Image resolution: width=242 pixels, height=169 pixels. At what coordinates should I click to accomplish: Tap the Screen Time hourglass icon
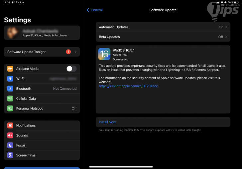coord(10,155)
